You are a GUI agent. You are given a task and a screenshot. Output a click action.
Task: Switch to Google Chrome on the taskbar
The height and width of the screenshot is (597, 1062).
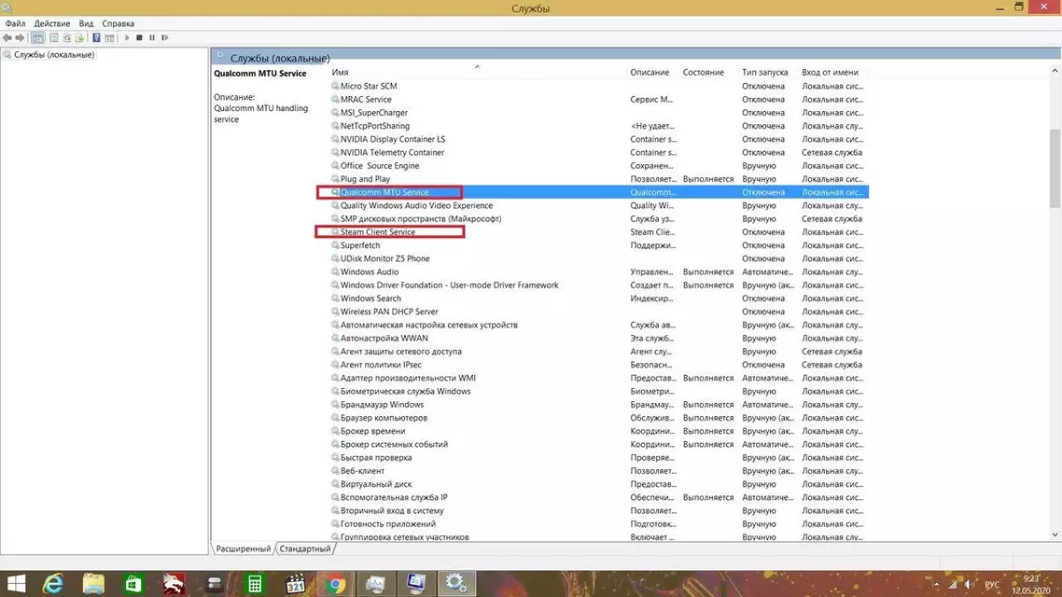tap(335, 583)
